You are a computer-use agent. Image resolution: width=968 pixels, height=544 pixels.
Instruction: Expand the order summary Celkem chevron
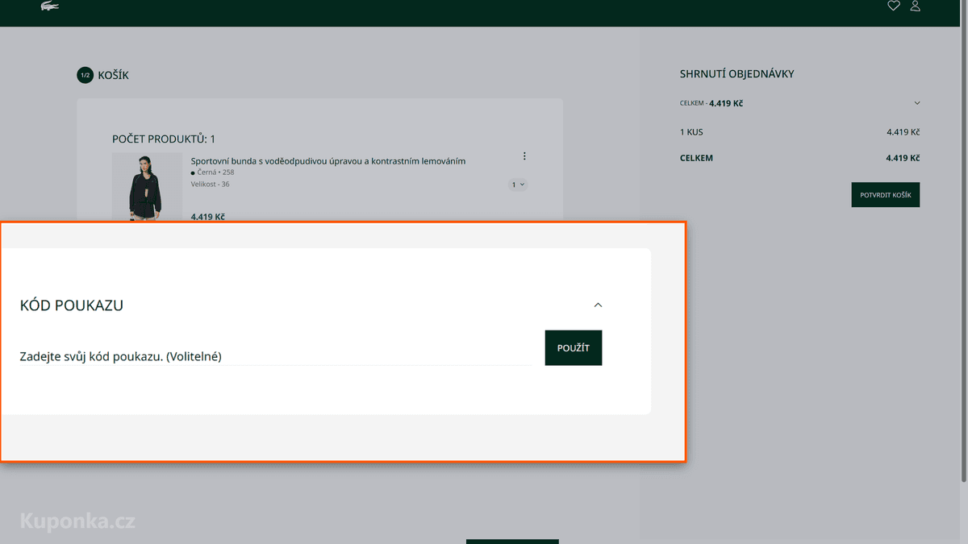tap(917, 103)
